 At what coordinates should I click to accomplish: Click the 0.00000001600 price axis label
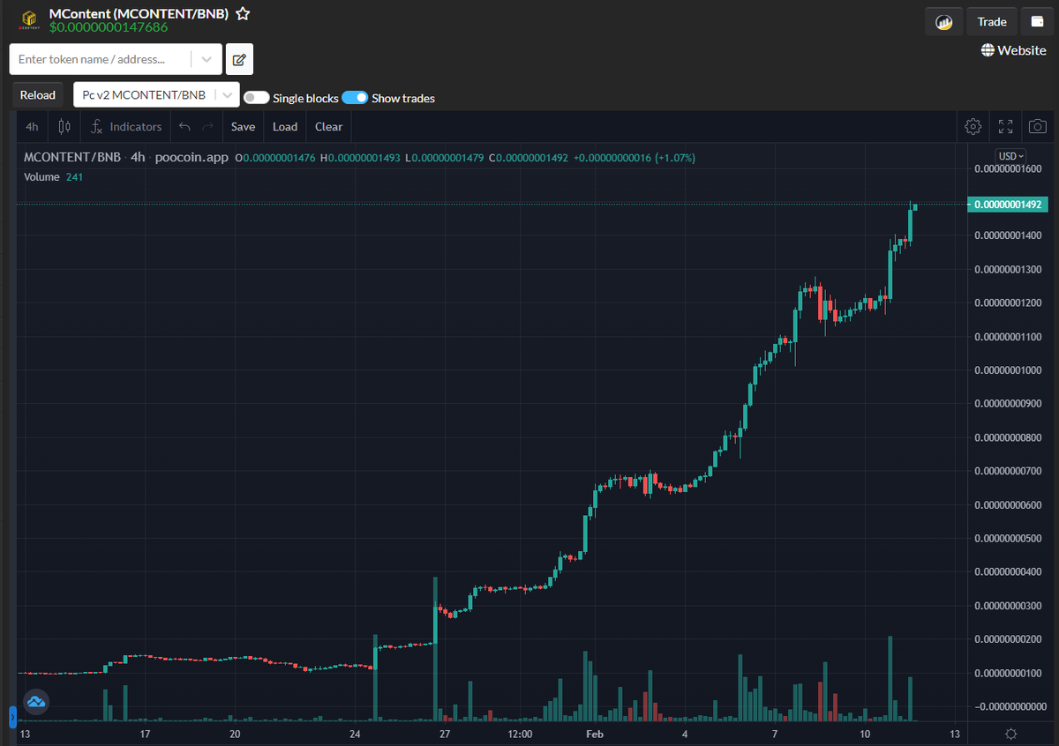click(1007, 169)
